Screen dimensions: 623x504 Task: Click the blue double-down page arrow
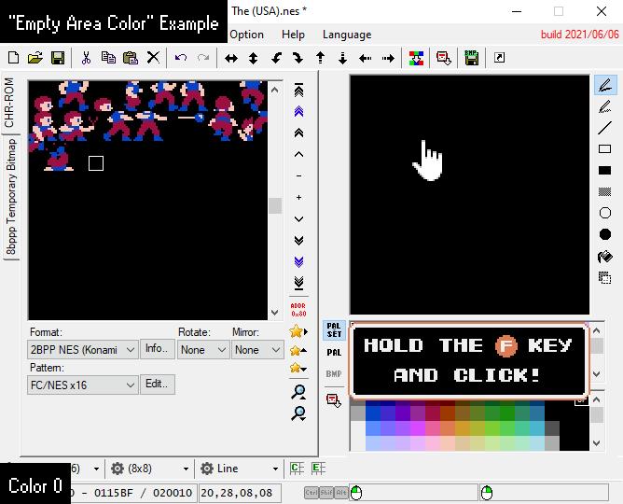point(298,261)
